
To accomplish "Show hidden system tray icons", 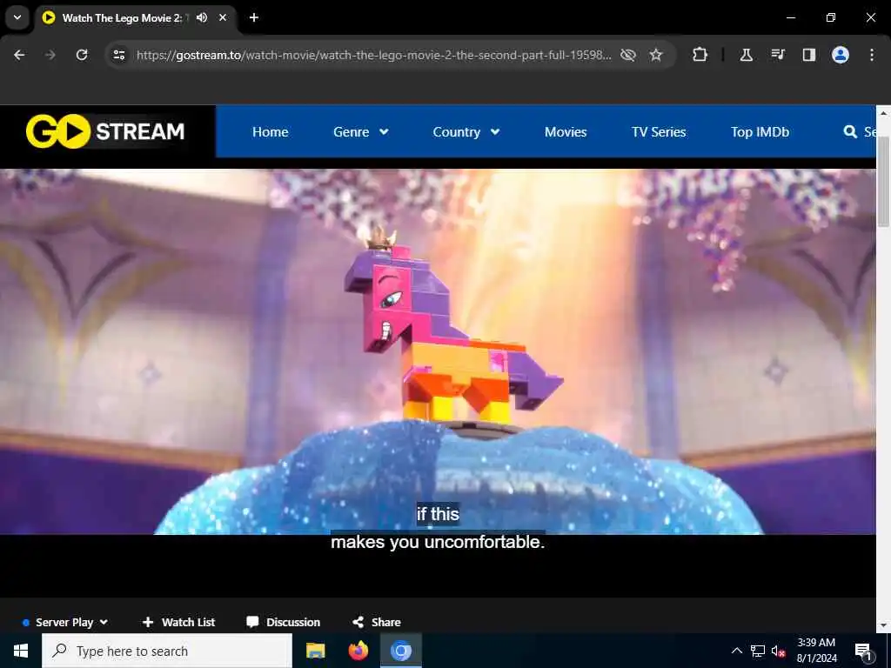I will (736, 651).
